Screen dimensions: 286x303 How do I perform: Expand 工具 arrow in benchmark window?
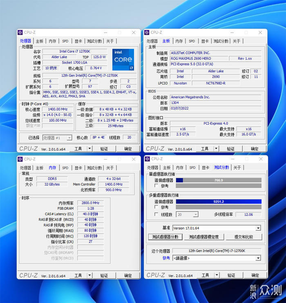click(x=217, y=275)
